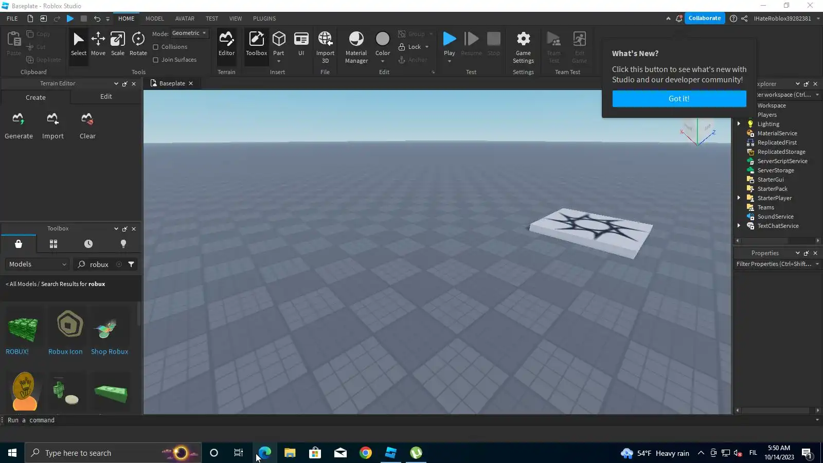Click the Toolbox search field
This screenshot has height=463, width=823.
tap(98, 264)
